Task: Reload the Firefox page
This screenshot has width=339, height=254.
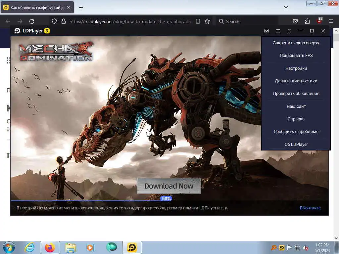Action: click(32, 21)
